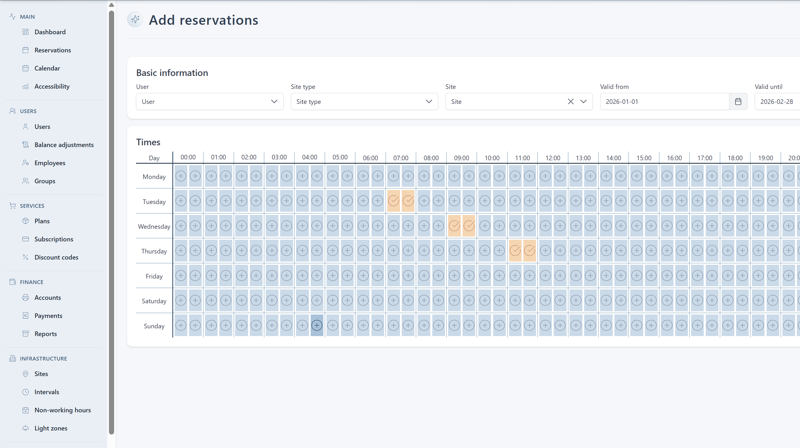Clear the Site field with X
Image resolution: width=800 pixels, height=448 pixels.
(x=571, y=101)
